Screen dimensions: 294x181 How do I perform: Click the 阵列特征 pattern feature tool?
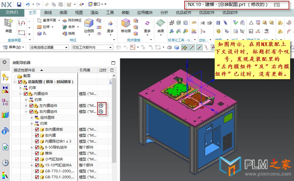(x=72, y=20)
